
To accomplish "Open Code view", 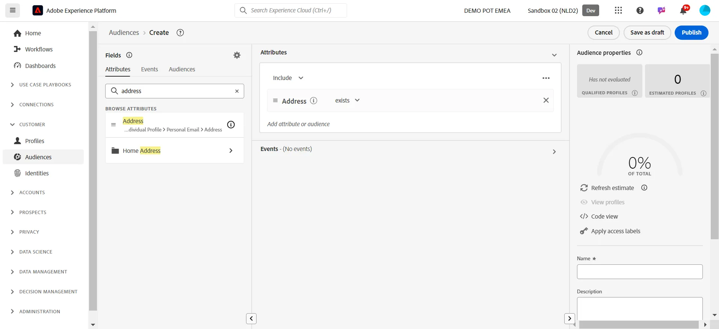I will [x=599, y=216].
